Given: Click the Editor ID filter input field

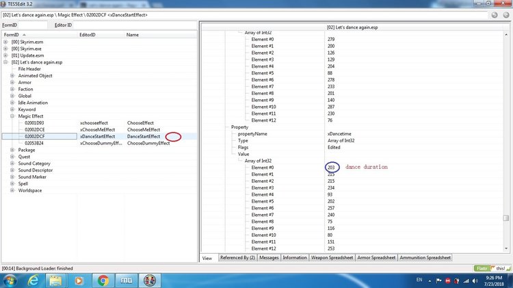Looking at the screenshot, I should (x=135, y=25).
